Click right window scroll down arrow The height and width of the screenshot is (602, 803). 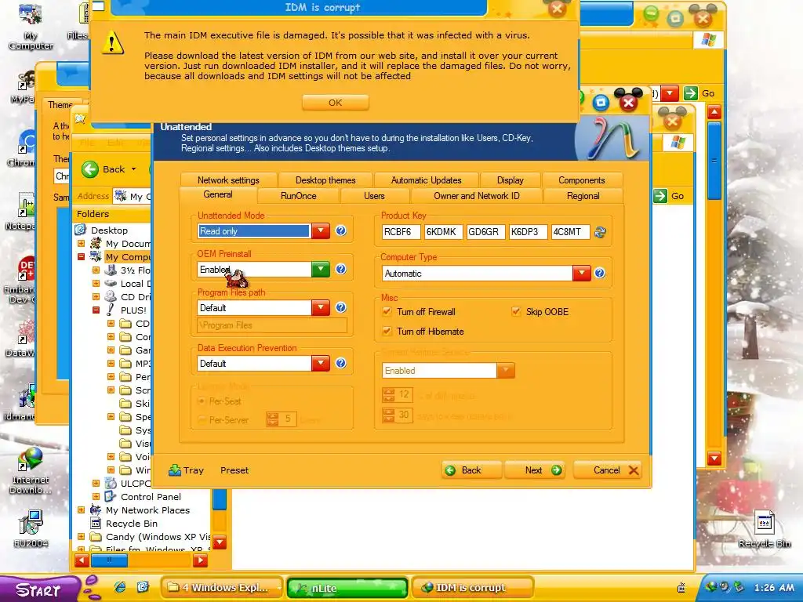click(714, 458)
